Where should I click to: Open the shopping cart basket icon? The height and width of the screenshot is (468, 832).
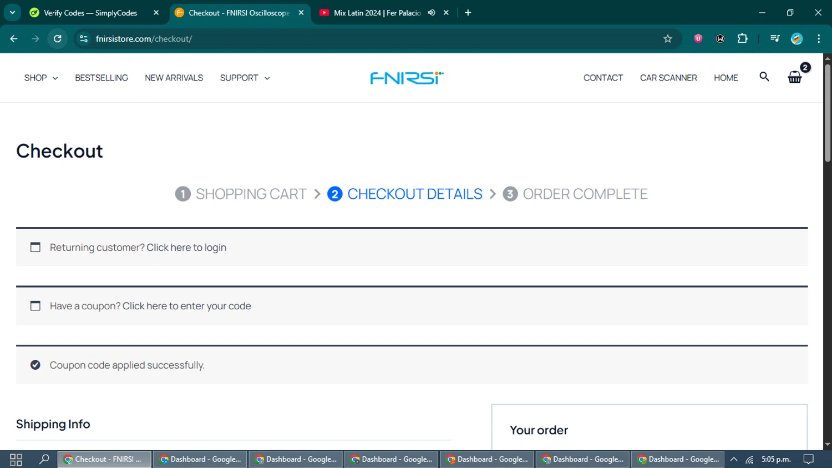(795, 77)
